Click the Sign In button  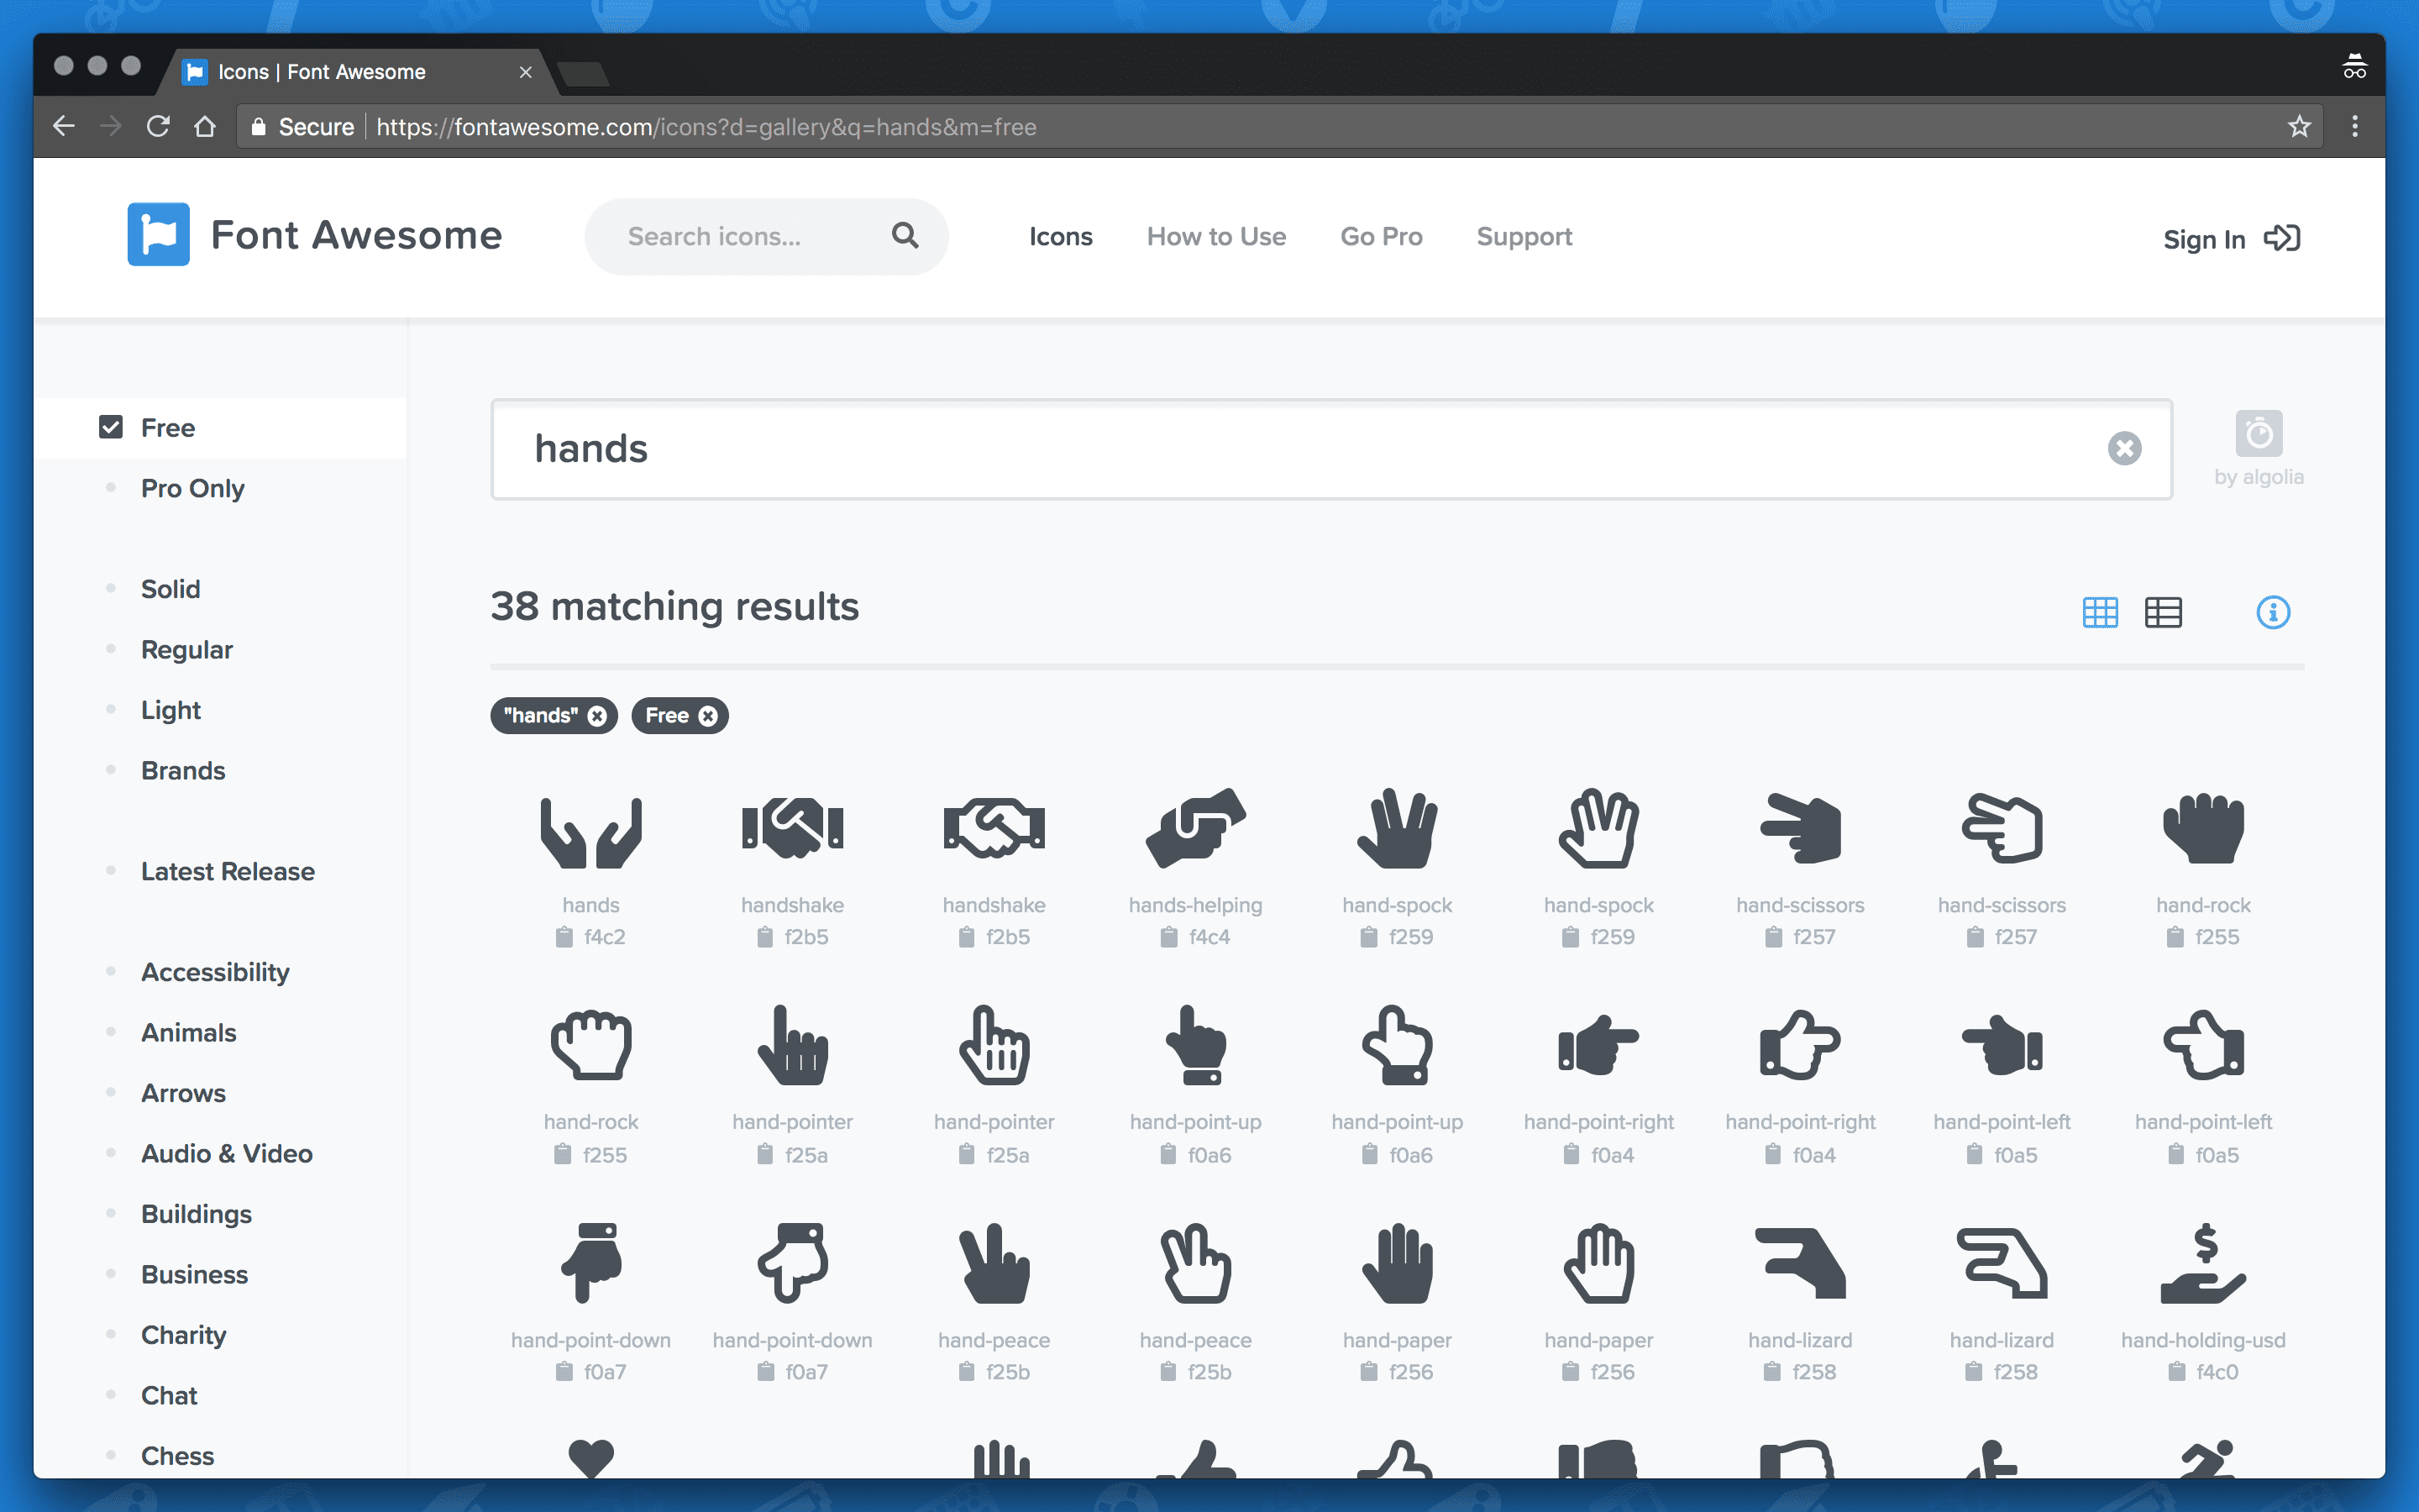tap(2229, 237)
